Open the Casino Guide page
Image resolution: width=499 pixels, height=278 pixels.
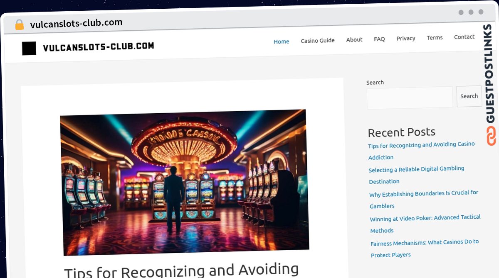click(318, 40)
